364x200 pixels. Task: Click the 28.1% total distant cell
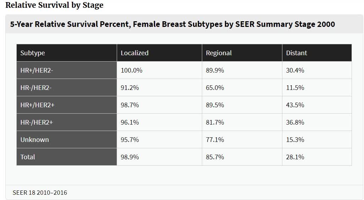pyautogui.click(x=295, y=157)
